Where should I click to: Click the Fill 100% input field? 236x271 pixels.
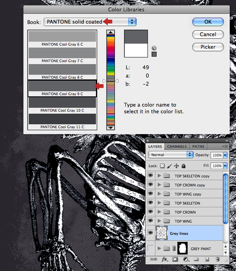pyautogui.click(x=217, y=166)
